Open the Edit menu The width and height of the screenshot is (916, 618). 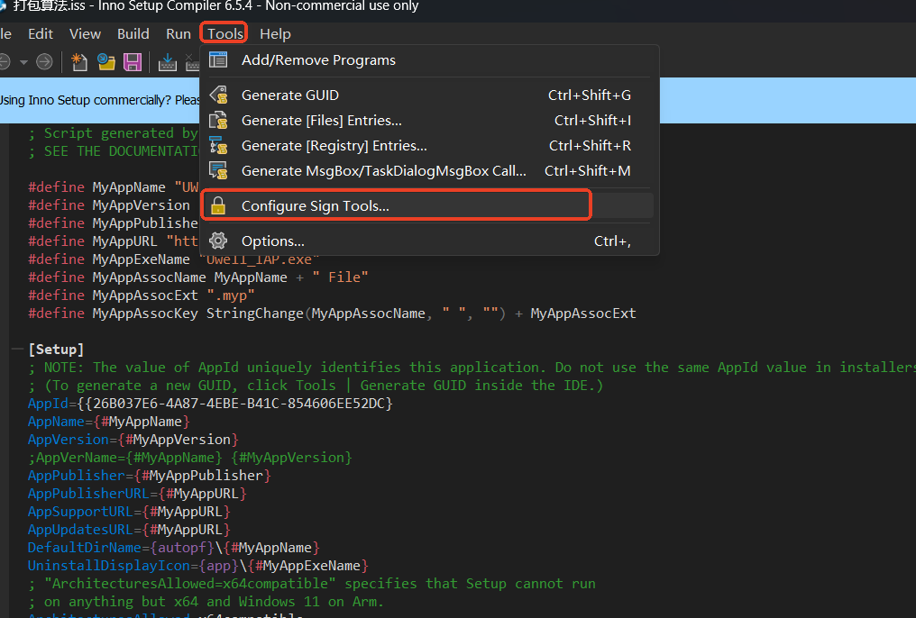(x=41, y=34)
